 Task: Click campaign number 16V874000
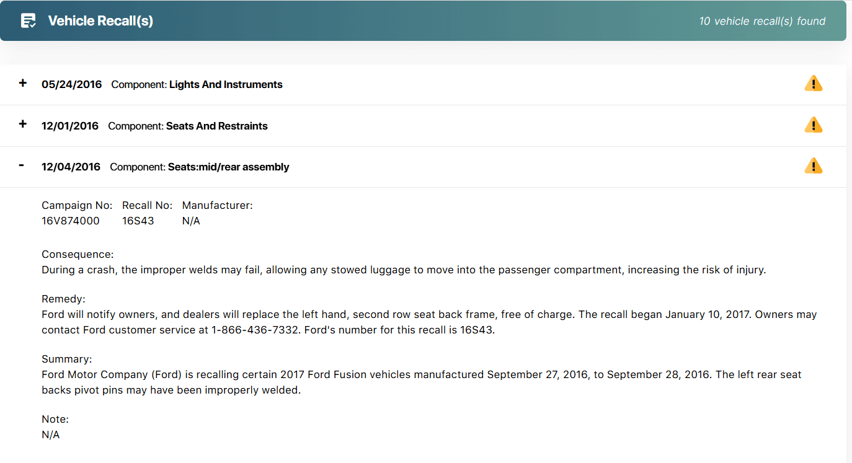70,221
